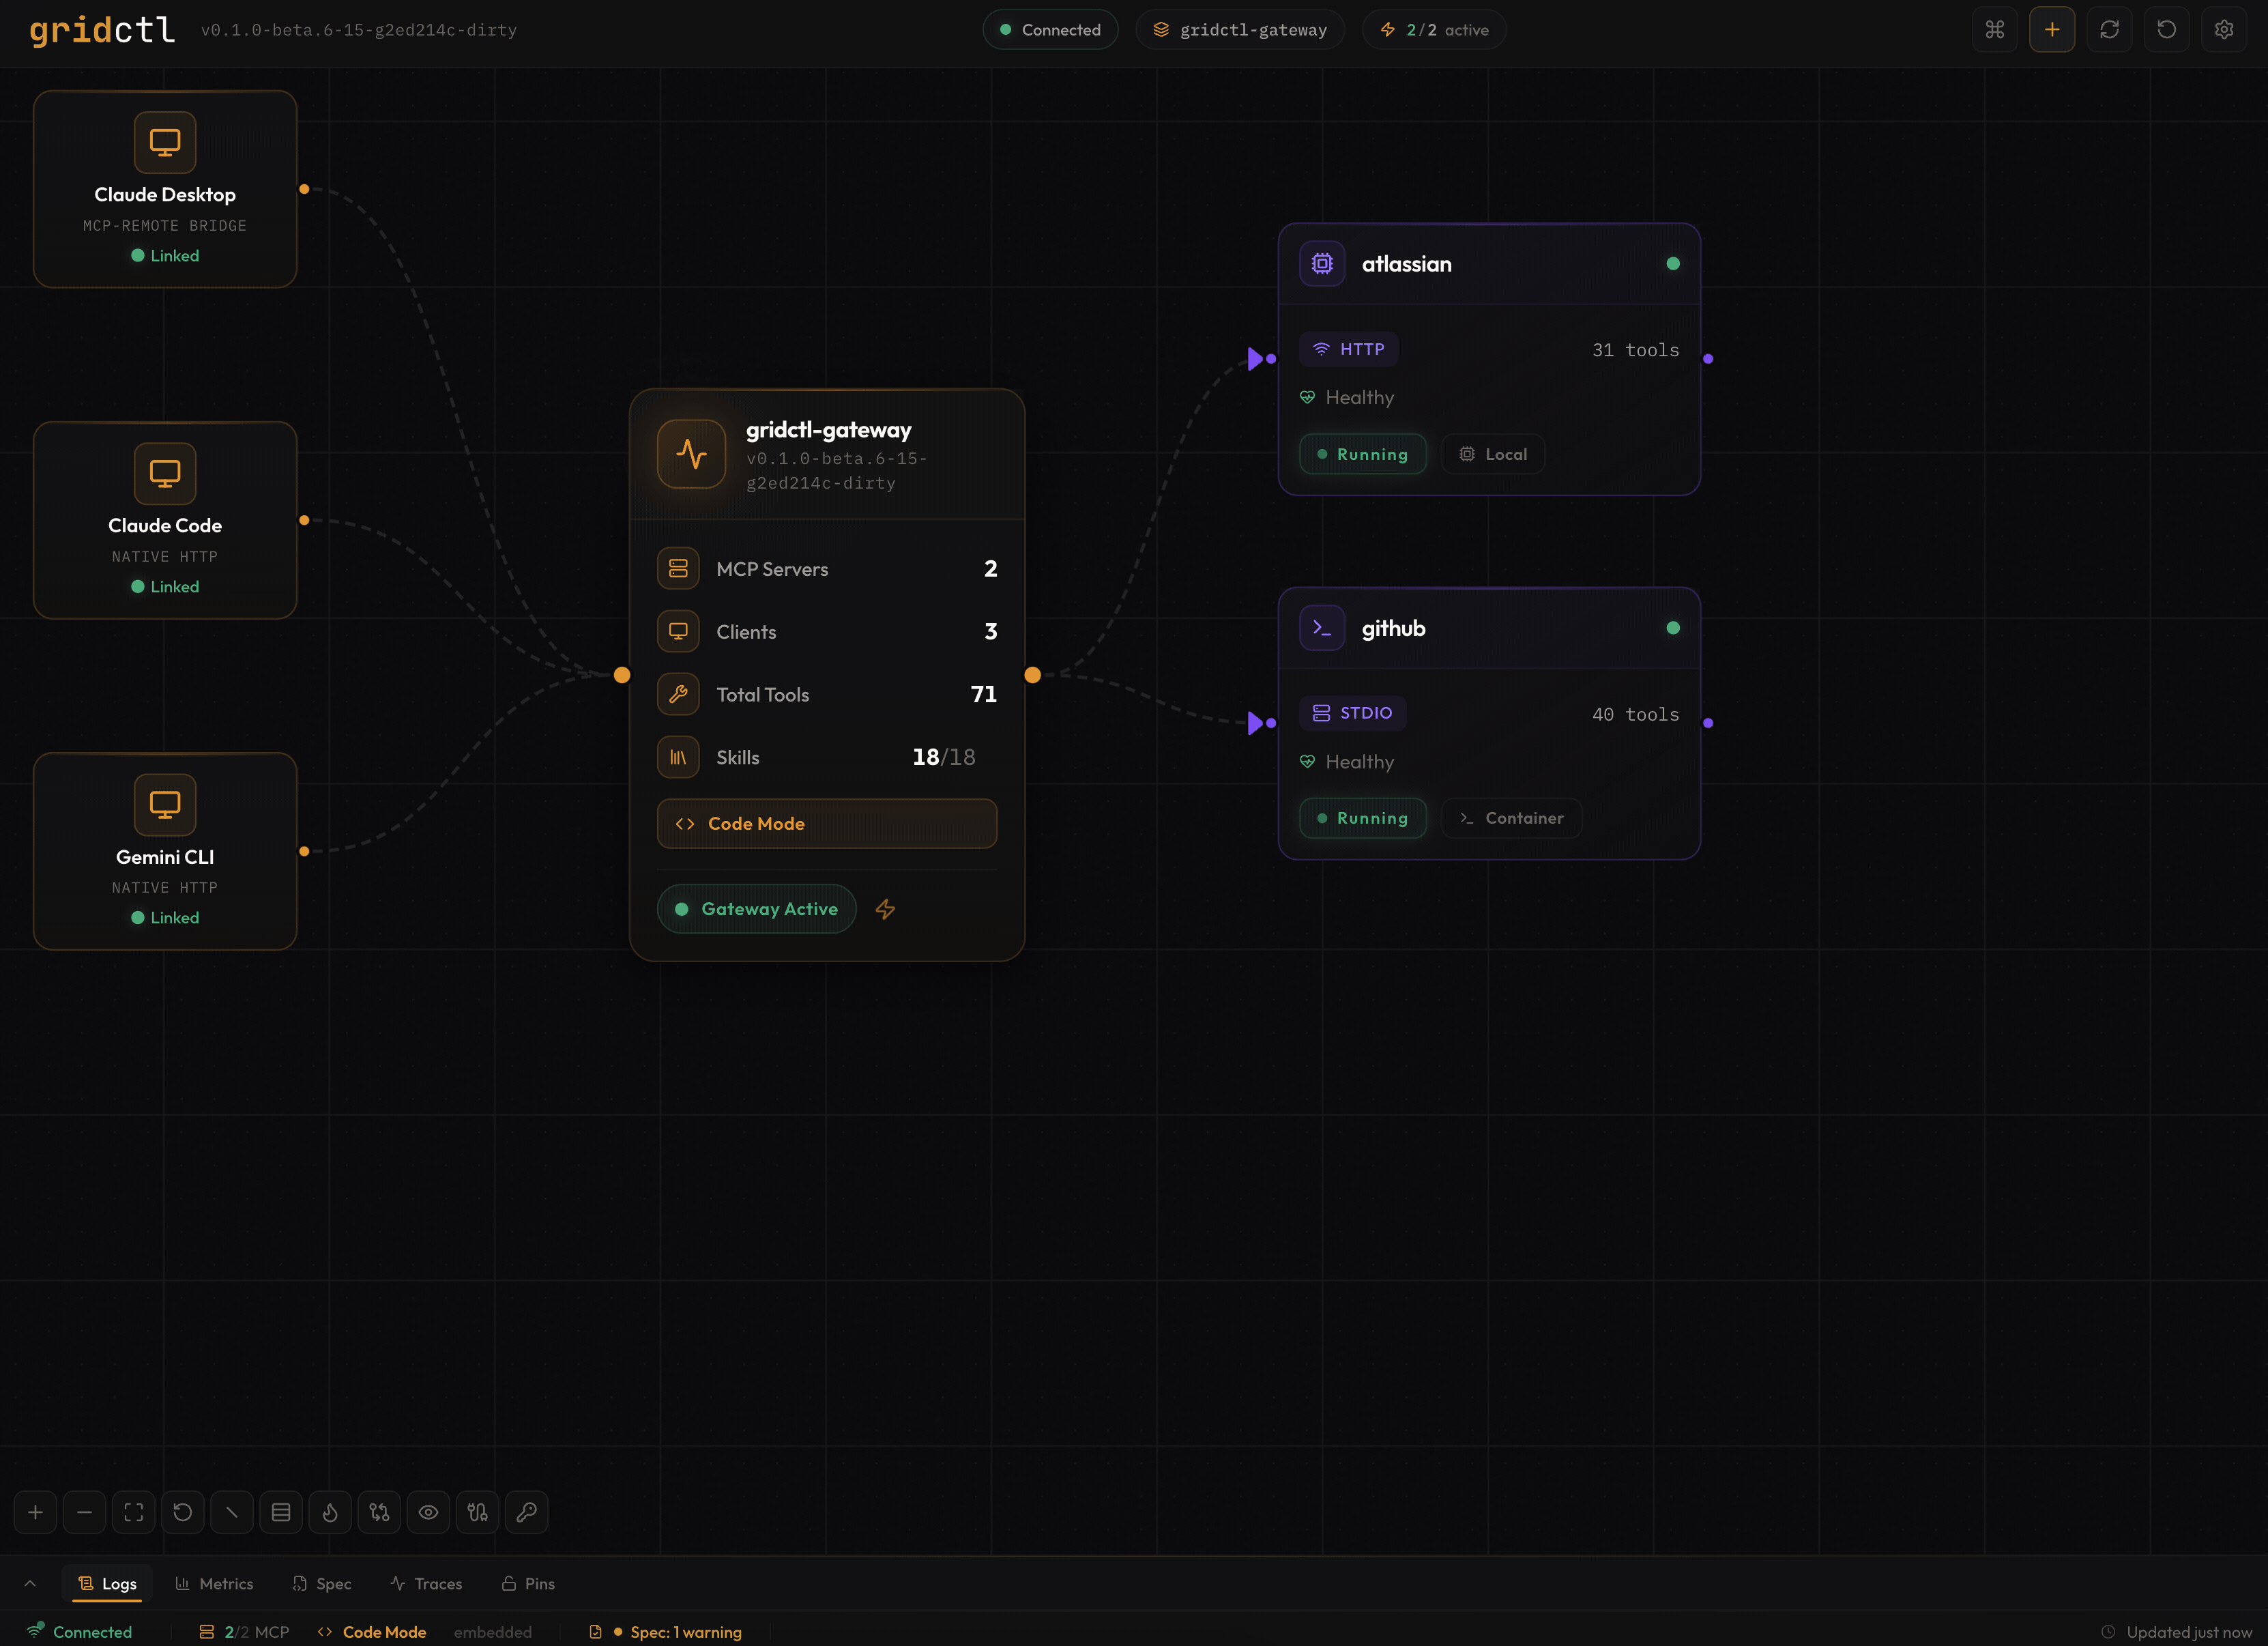The image size is (2268, 1646).
Task: Click the orange plus add button
Action: coord(2051,30)
